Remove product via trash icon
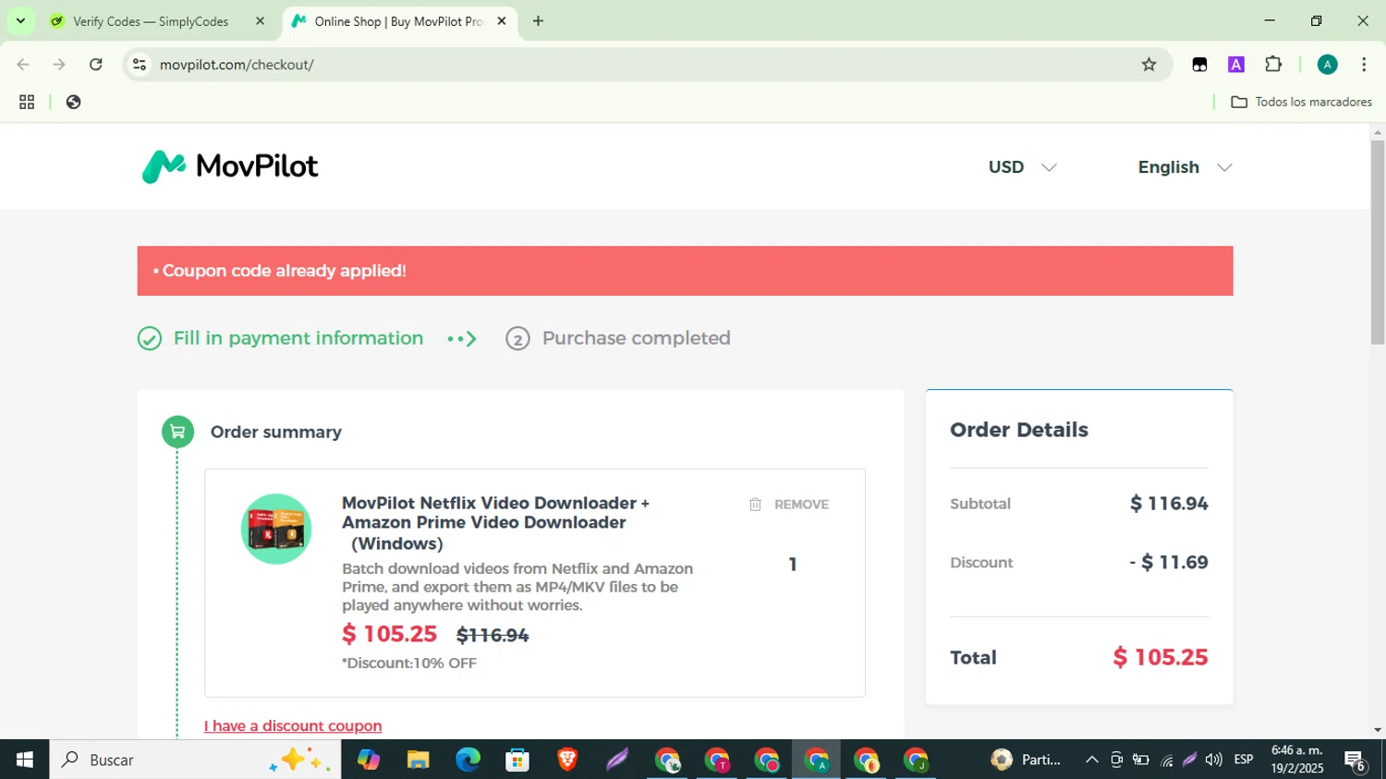 [755, 505]
